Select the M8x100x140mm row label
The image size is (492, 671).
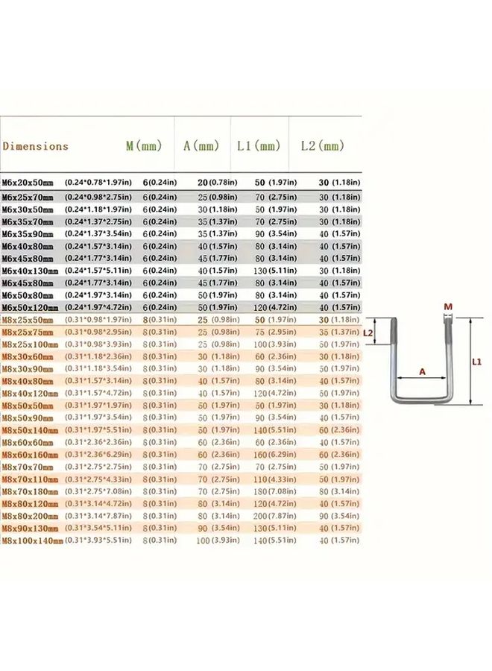pyautogui.click(x=33, y=541)
